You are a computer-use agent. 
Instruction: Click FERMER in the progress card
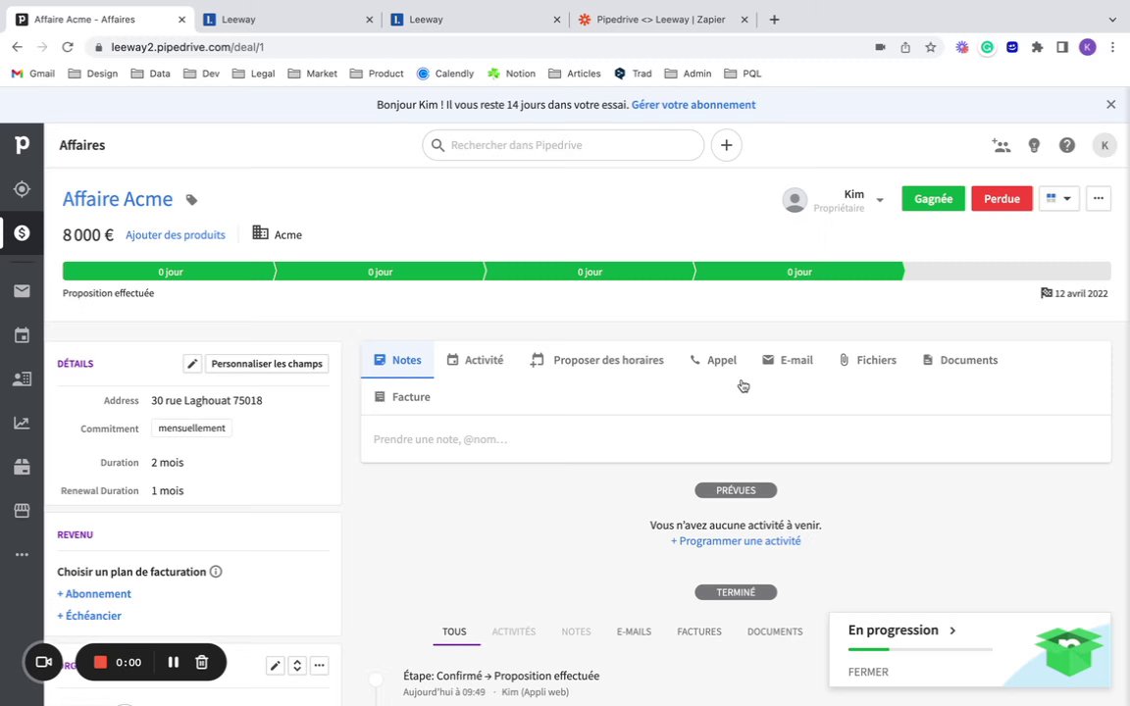pos(868,672)
